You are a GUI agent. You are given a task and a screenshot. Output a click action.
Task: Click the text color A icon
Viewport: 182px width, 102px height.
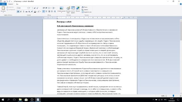pyautogui.click(x=35, y=11)
